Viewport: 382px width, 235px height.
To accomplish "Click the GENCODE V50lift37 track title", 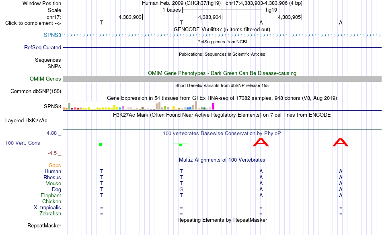I will point(222,29).
